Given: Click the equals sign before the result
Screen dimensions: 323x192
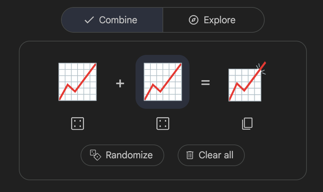Looking at the screenshot, I should pyautogui.click(x=205, y=83).
